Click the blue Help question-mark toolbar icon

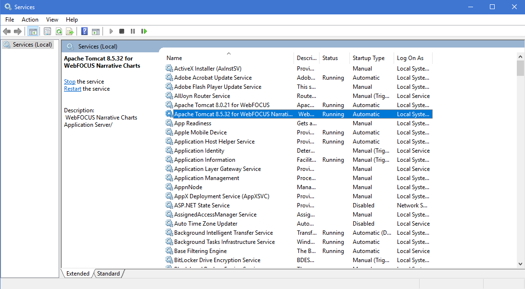84,31
